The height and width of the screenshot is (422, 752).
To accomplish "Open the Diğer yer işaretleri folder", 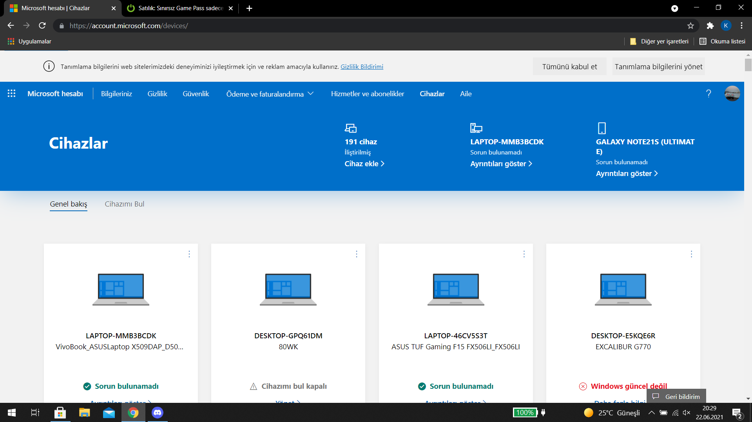I will coord(659,41).
